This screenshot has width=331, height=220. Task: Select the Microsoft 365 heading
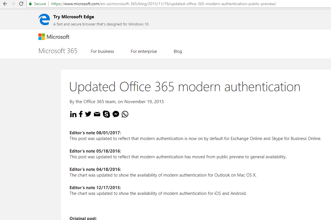click(x=58, y=51)
